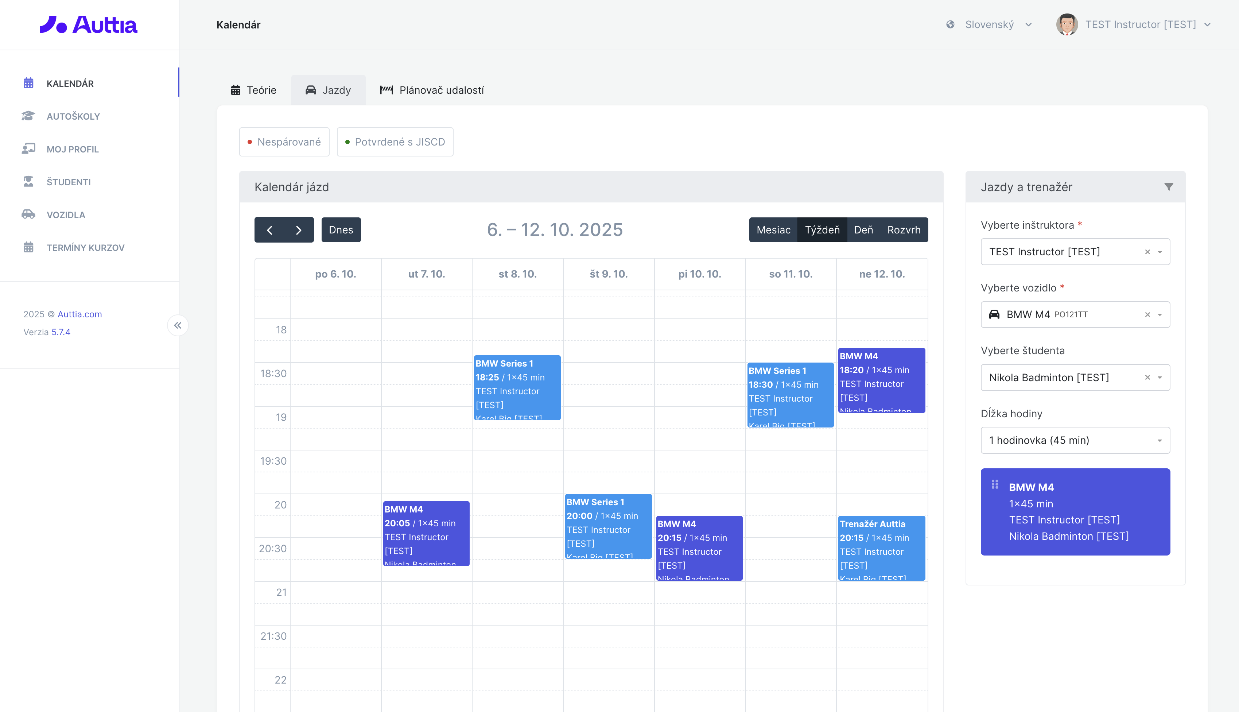The image size is (1239, 712).
Task: Open the Plánovač udalostí tab
Action: coord(432,90)
